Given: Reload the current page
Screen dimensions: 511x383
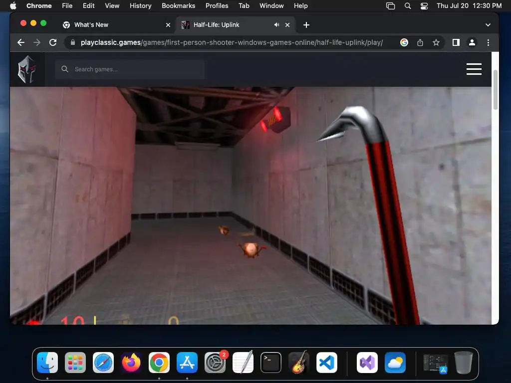Looking at the screenshot, I should (x=53, y=42).
